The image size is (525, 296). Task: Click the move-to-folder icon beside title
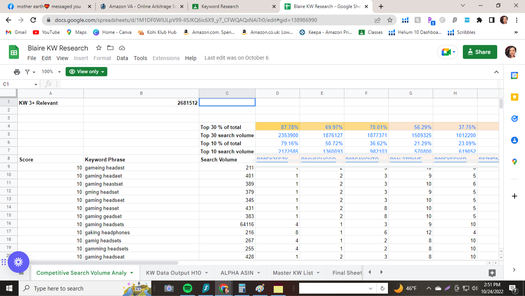pyautogui.click(x=110, y=48)
